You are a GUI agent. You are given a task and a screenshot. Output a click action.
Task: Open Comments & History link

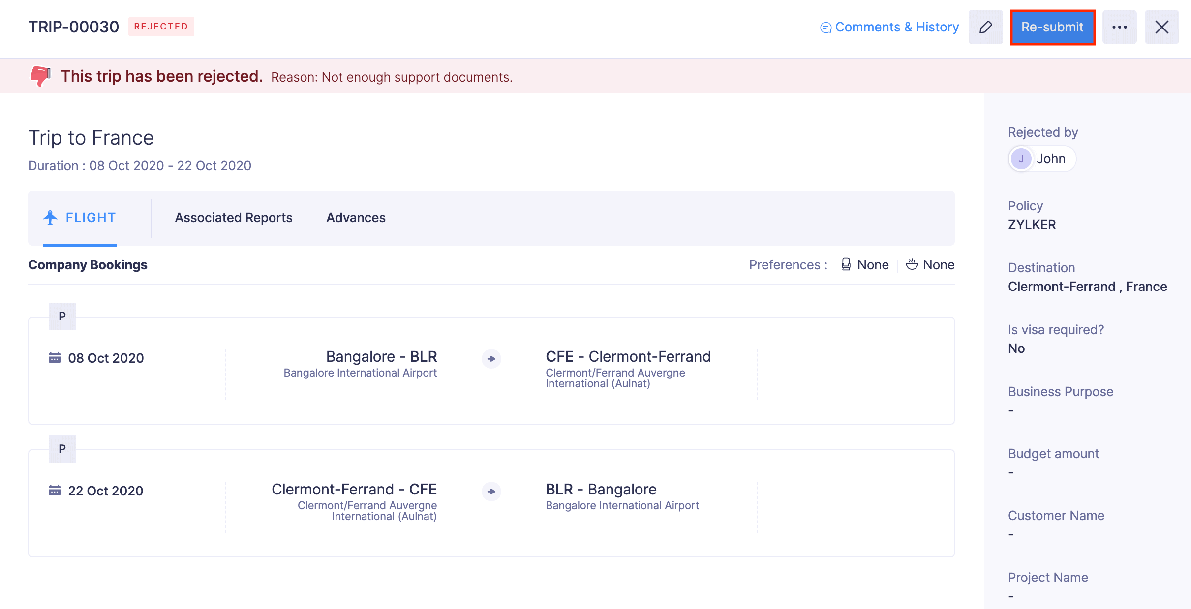(889, 27)
